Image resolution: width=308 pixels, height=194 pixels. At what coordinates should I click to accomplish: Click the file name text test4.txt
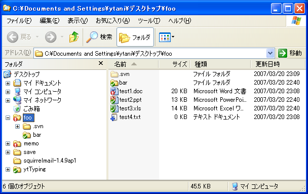click(x=130, y=117)
